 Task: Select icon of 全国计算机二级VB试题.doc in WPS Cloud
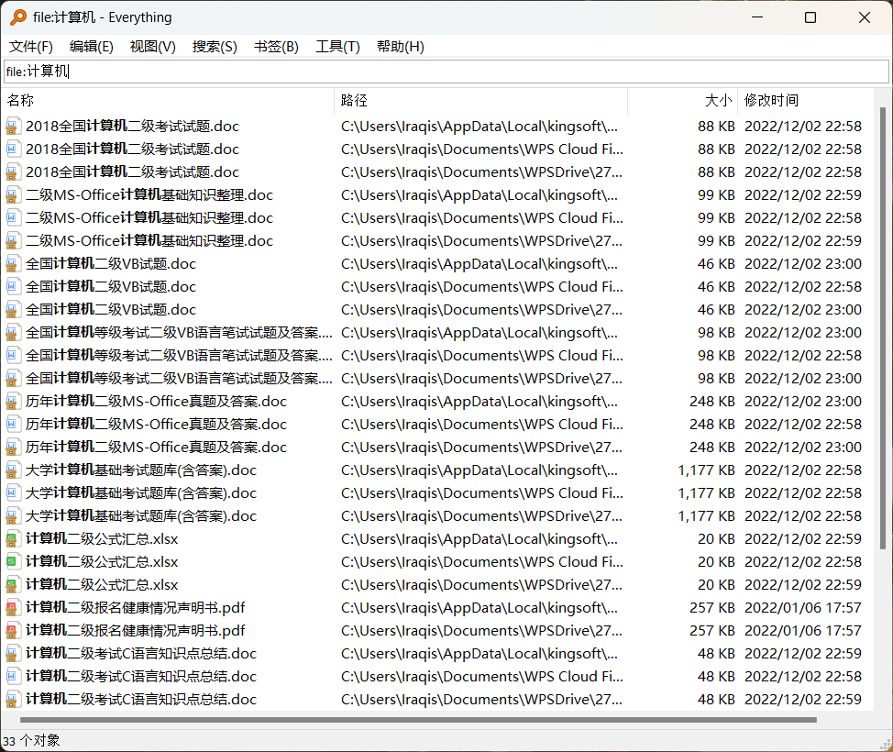coord(12,286)
